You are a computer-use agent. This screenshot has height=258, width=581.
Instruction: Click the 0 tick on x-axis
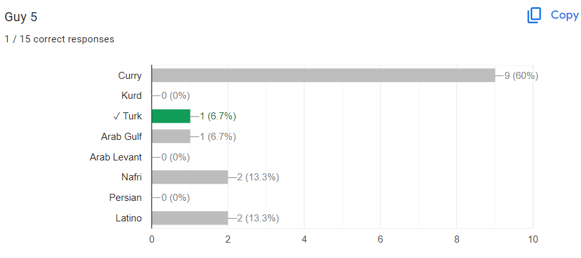click(152, 239)
